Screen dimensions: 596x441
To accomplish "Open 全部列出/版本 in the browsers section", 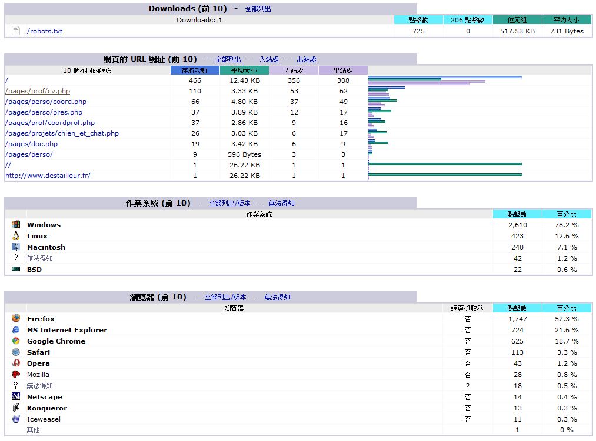I will pyautogui.click(x=225, y=297).
